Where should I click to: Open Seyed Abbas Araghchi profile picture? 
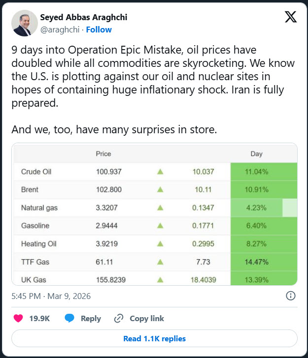(x=24, y=23)
